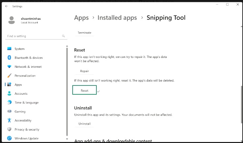Click the System monitor icon

click(9, 49)
